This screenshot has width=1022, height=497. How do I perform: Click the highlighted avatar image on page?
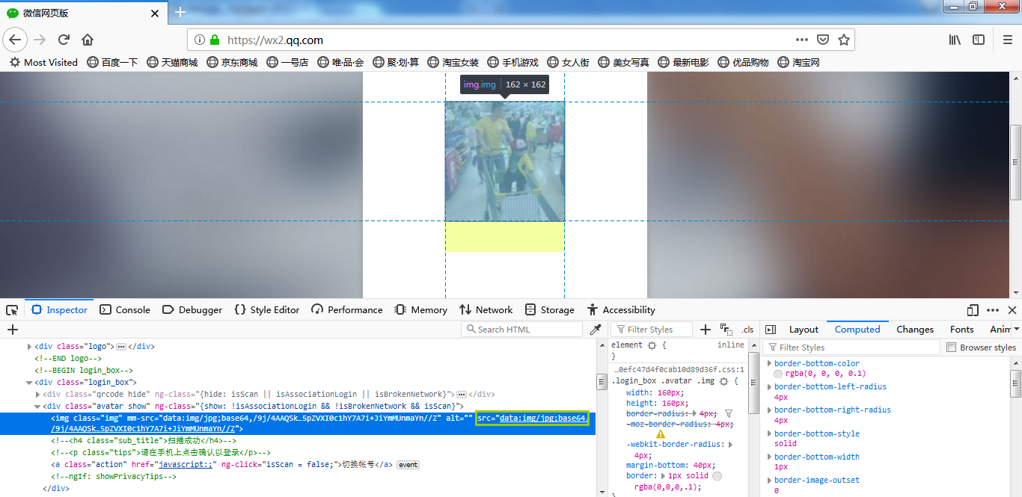pos(505,161)
